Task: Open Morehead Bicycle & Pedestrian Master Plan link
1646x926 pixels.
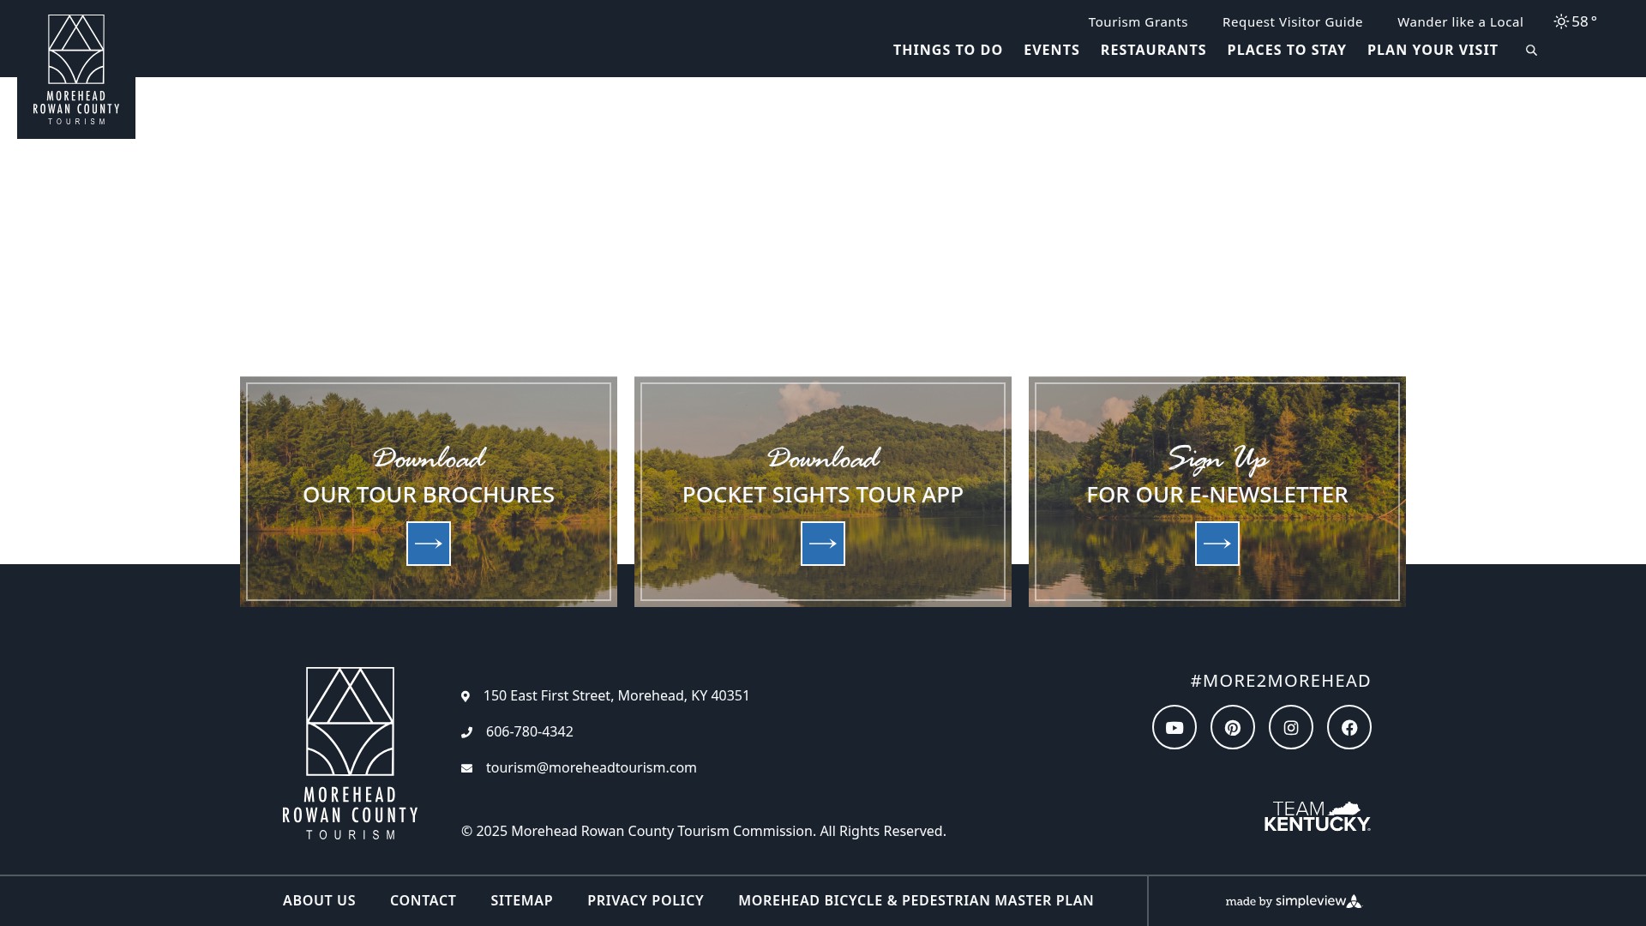Action: point(916,900)
